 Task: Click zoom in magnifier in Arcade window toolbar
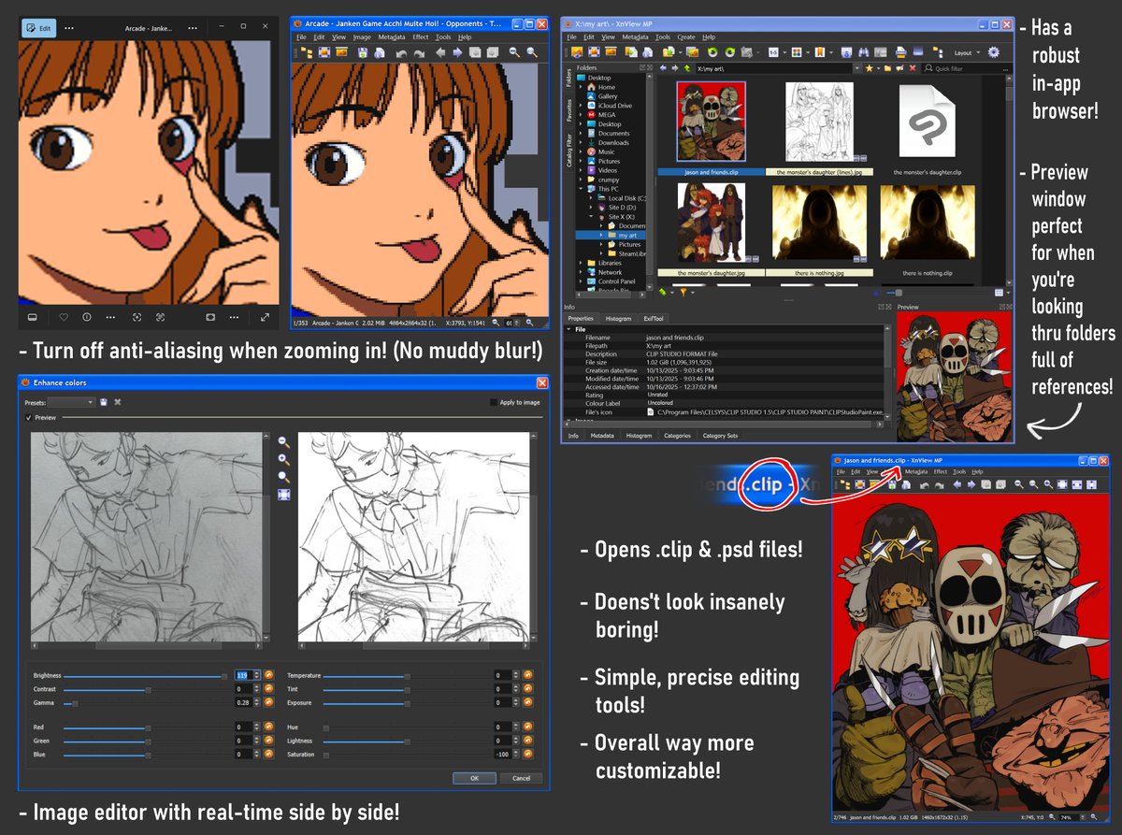tap(532, 53)
